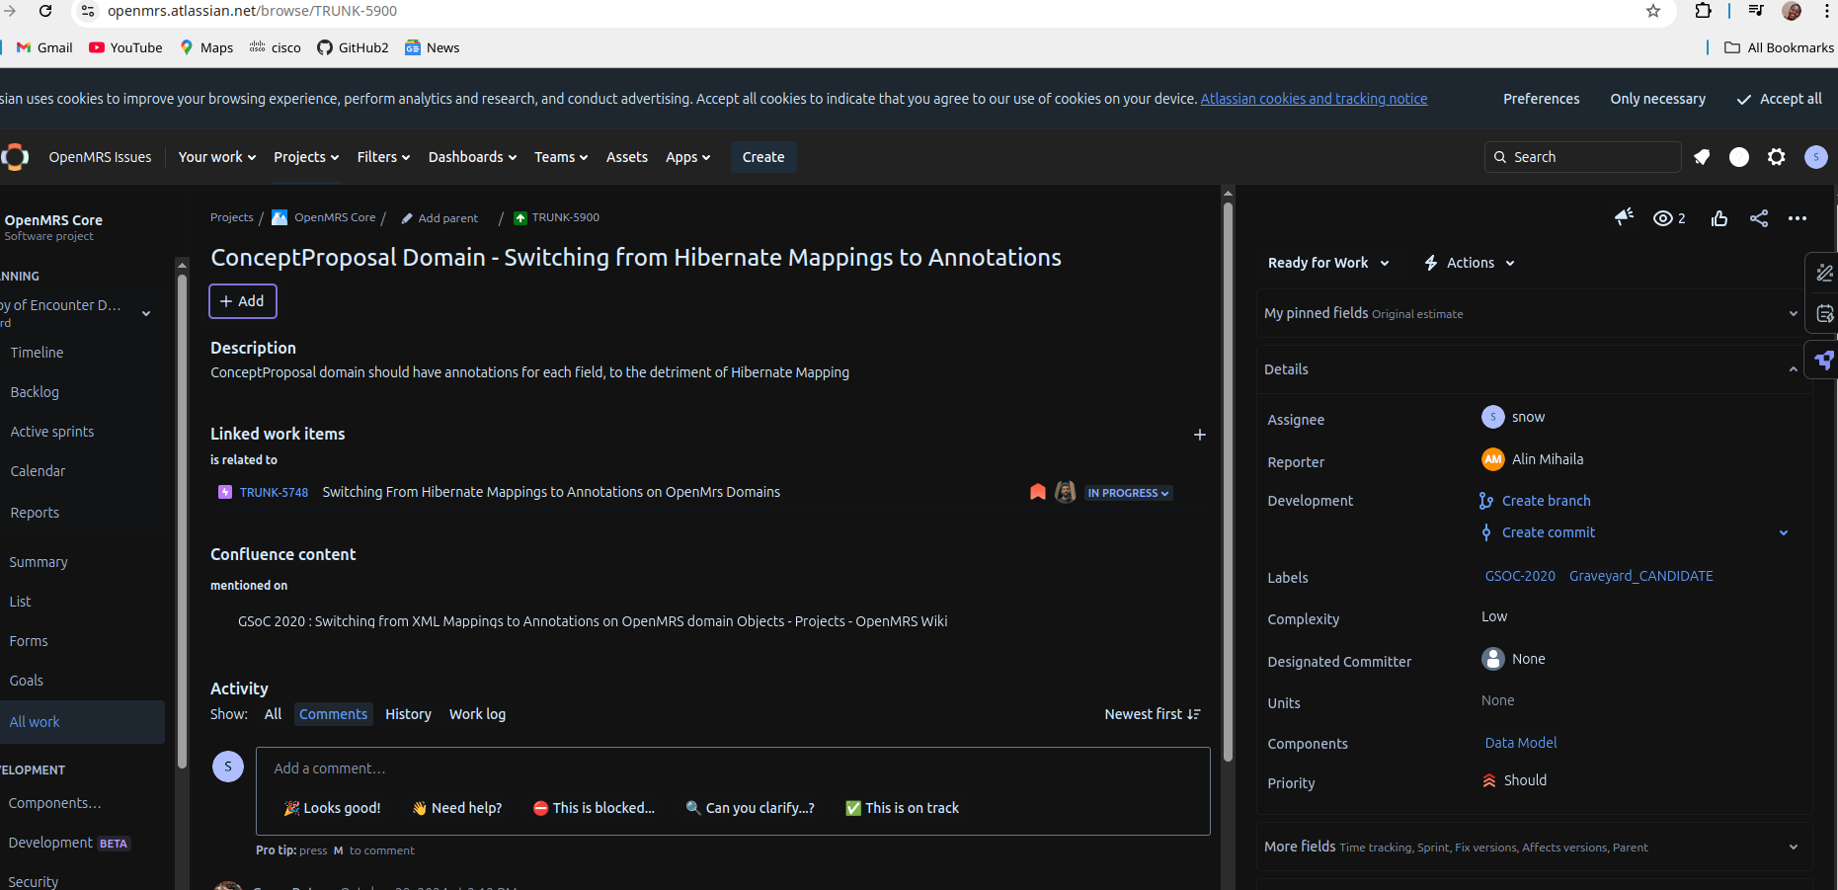
Task: Click the snow assignee avatar
Action: [x=1493, y=417]
